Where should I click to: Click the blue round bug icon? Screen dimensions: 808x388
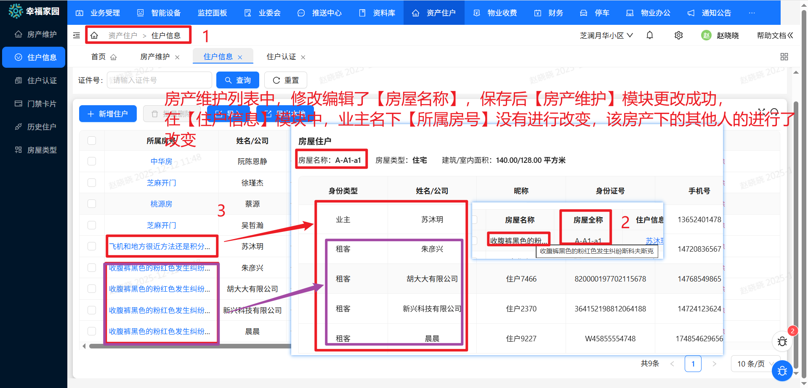click(x=782, y=371)
